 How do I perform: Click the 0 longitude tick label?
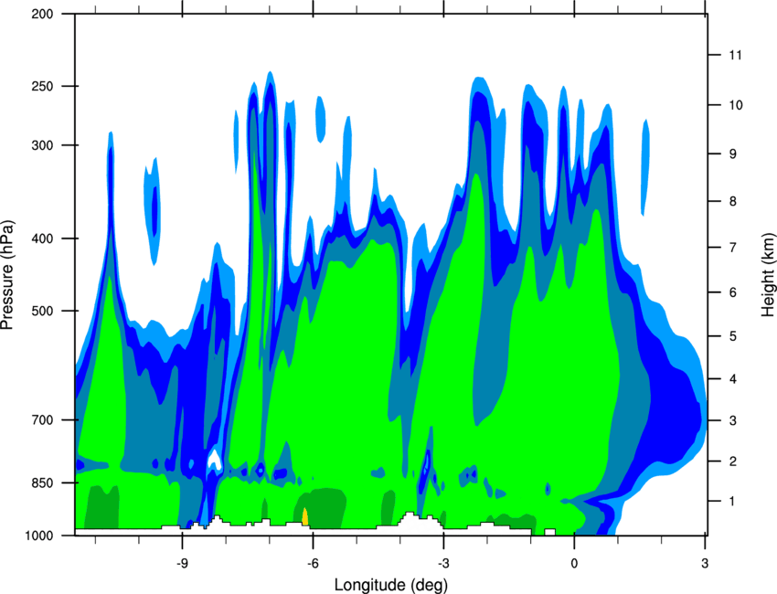(x=574, y=564)
